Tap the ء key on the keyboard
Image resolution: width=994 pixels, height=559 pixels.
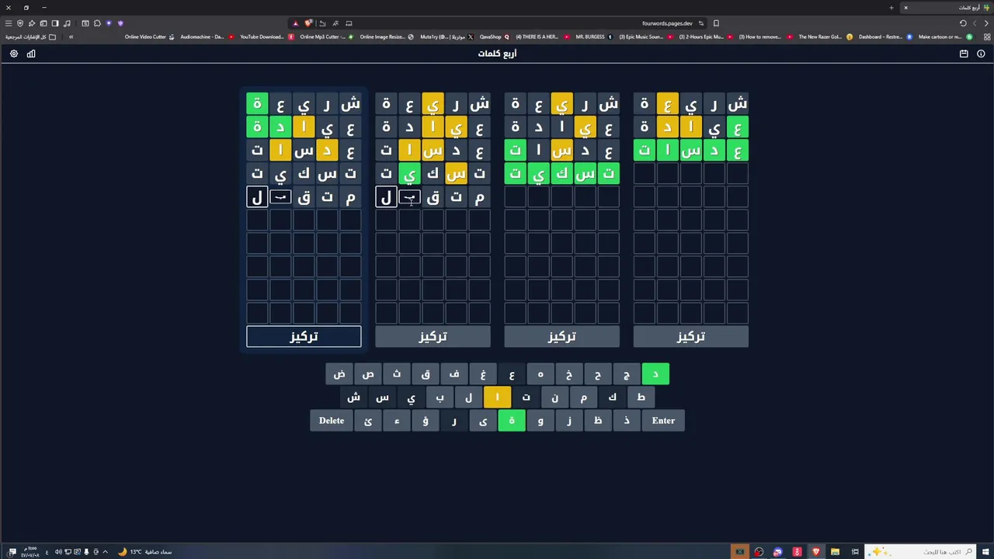(x=397, y=421)
